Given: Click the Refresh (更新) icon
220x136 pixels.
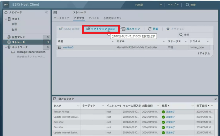Looking at the screenshot, I should (x=149, y=29).
